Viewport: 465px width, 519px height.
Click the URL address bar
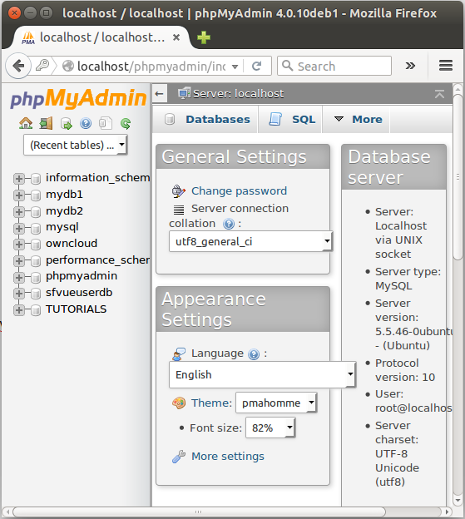click(x=151, y=67)
